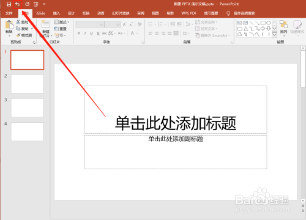Toggle Justify paragraph alignment

tap(170, 33)
